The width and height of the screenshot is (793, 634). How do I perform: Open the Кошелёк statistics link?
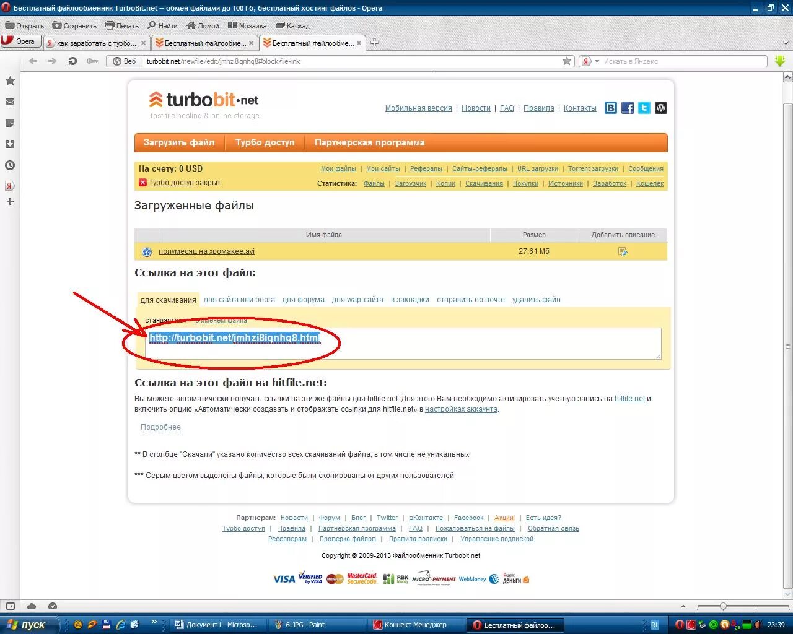[x=650, y=183]
